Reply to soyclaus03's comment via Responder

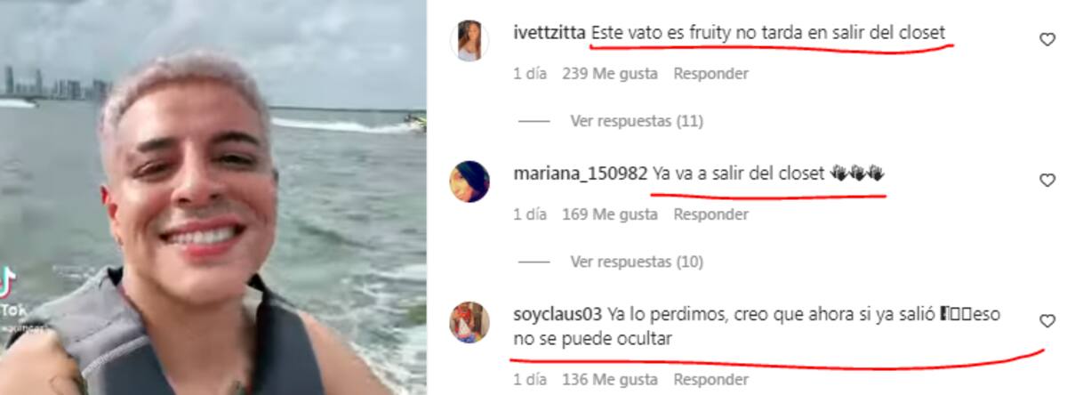[710, 379]
